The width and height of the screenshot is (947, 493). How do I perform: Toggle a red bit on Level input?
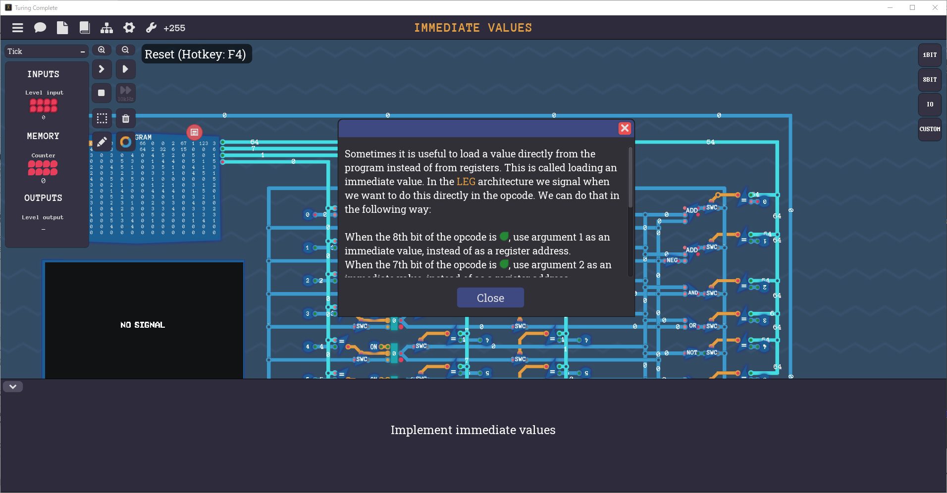tap(44, 104)
